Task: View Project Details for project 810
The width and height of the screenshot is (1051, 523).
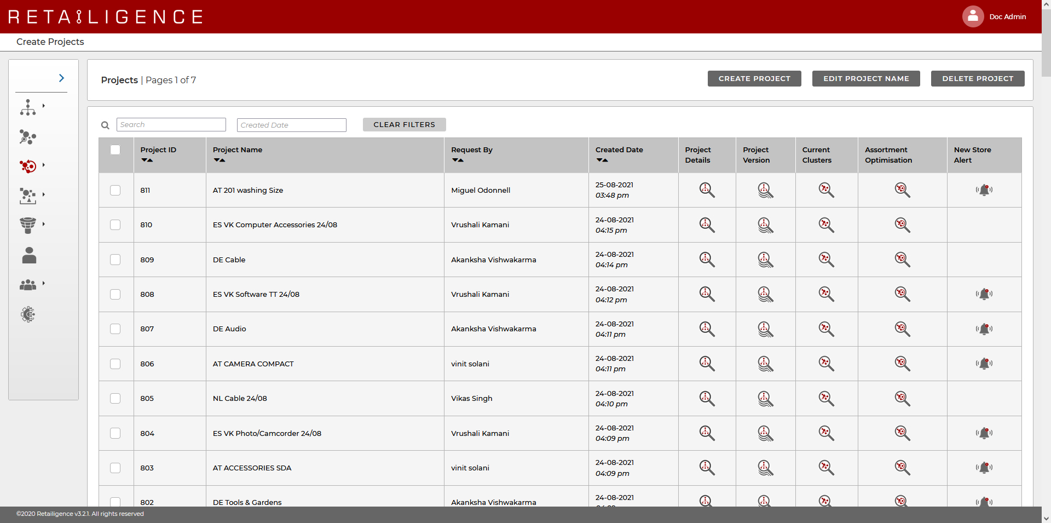Action: (707, 225)
